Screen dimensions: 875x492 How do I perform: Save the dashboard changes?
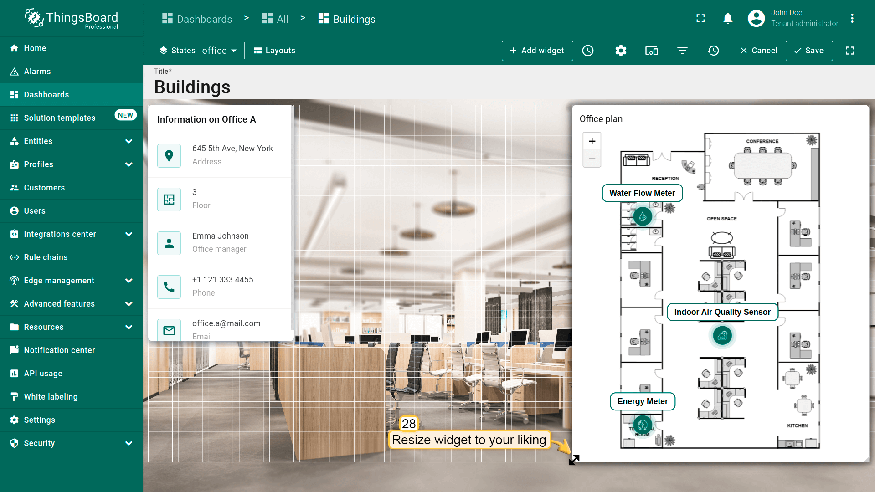point(809,51)
